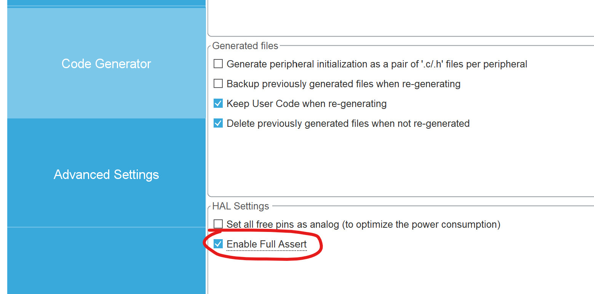Click the empty area below Enable Full Assert

click(400, 274)
